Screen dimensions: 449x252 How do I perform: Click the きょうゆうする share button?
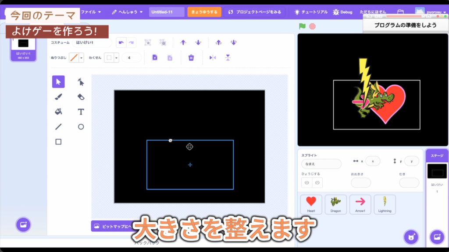tap(204, 12)
